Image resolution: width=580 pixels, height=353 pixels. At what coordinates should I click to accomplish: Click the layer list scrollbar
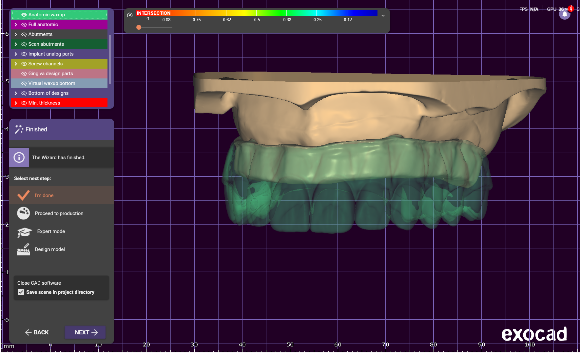click(x=110, y=59)
